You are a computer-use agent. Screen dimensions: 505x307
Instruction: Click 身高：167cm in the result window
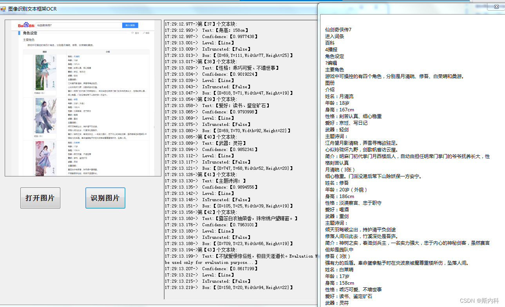[340, 110]
